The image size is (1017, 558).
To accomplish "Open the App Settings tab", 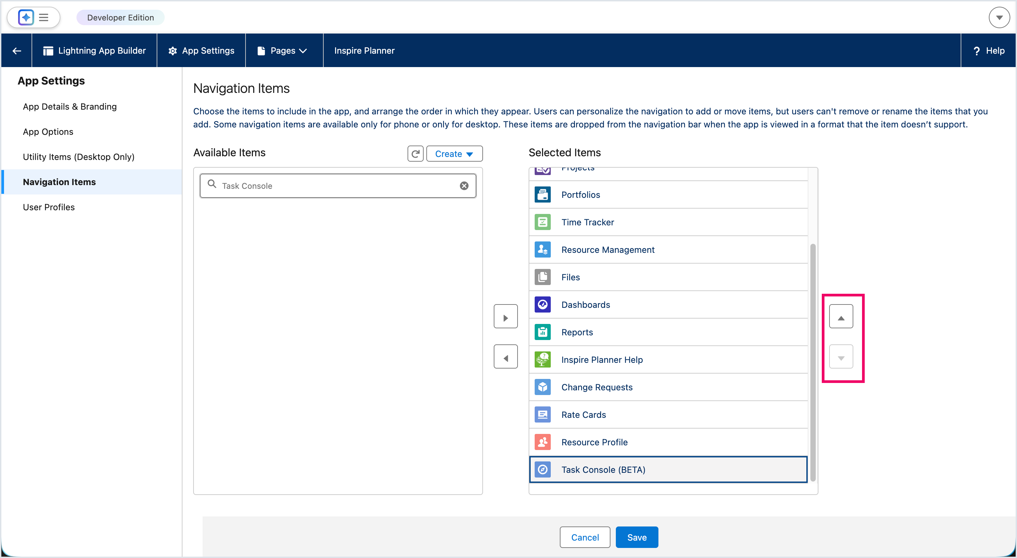I will pyautogui.click(x=201, y=51).
